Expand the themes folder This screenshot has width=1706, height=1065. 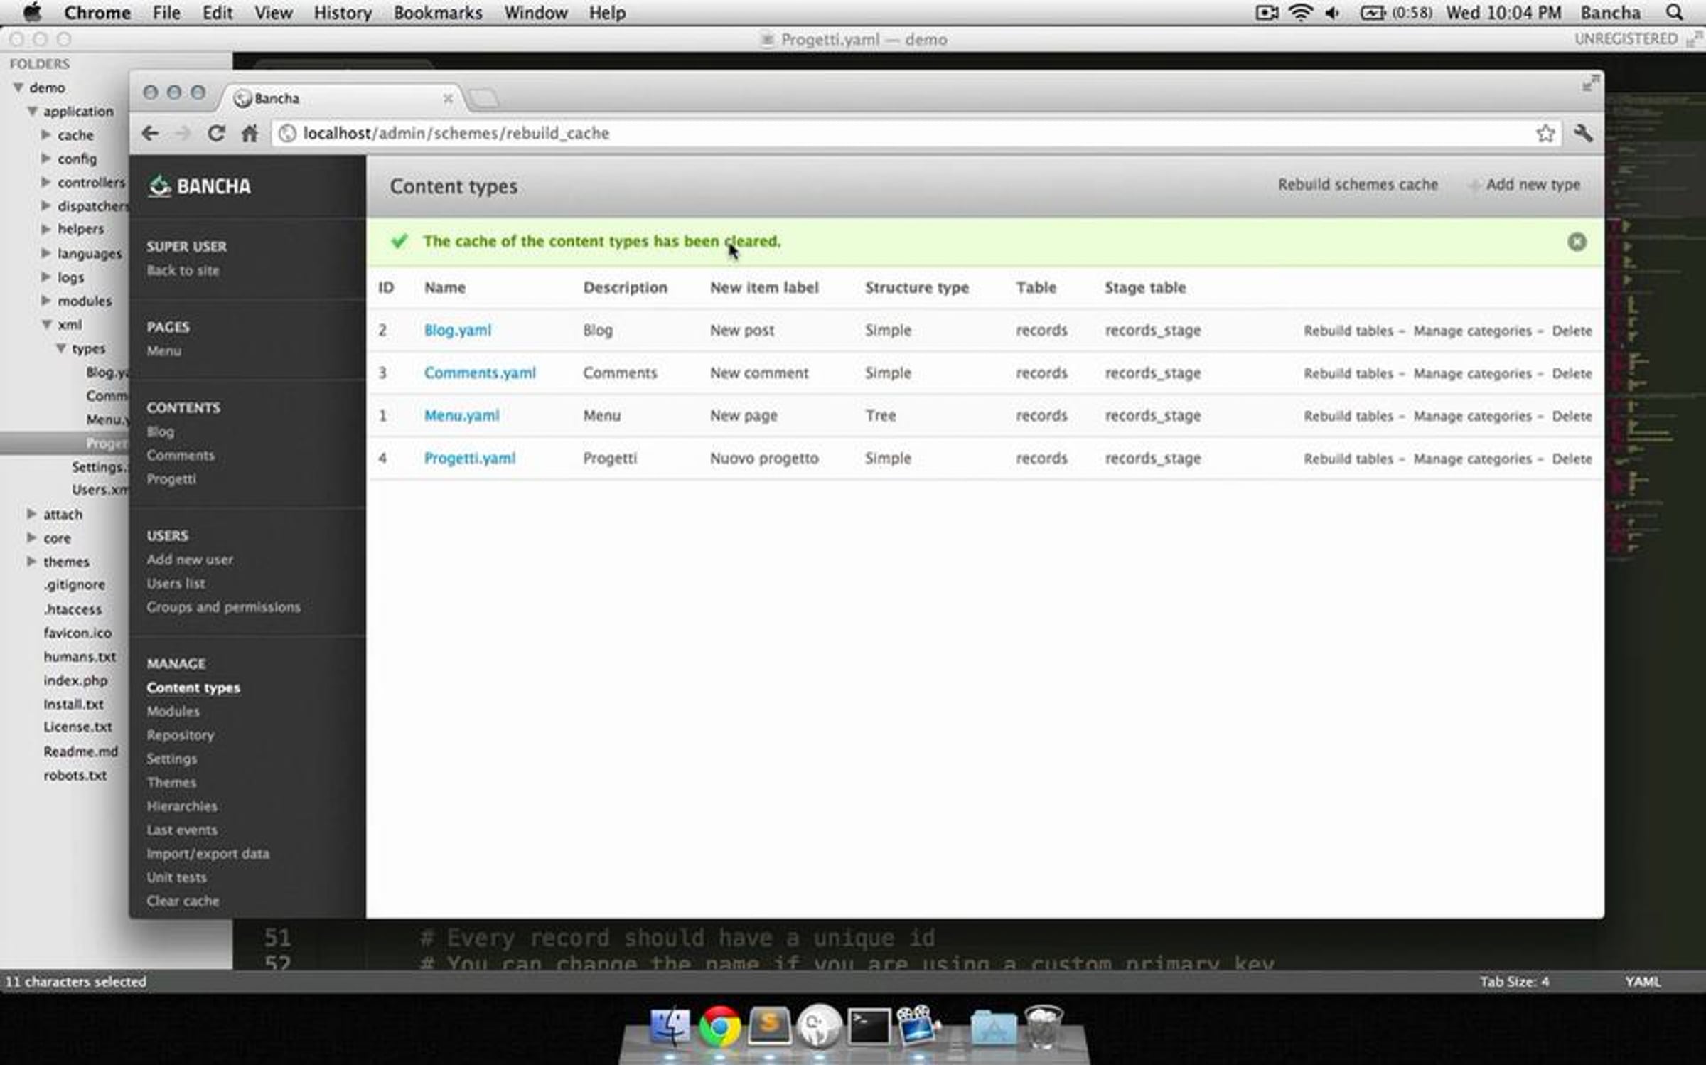point(32,562)
